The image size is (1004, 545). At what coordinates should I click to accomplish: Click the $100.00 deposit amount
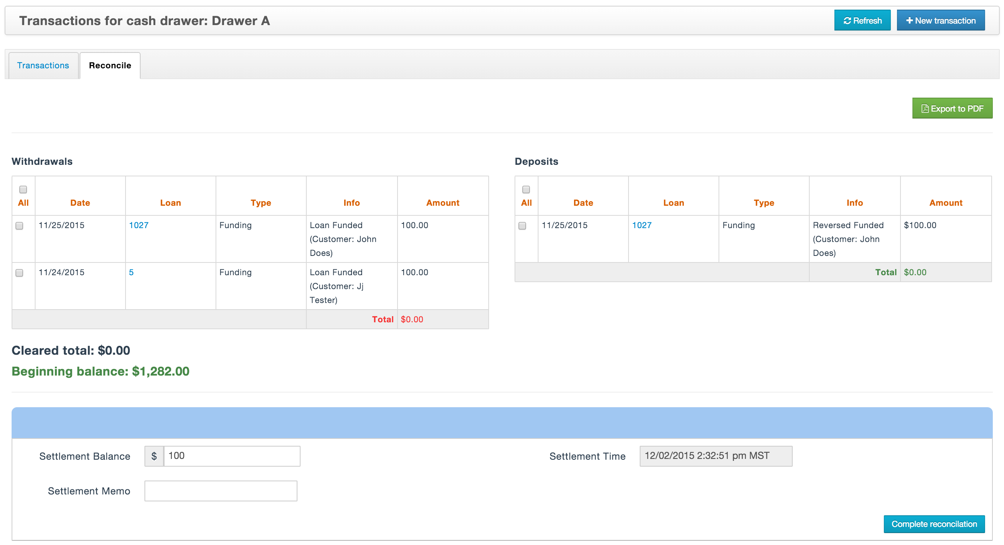pyautogui.click(x=920, y=225)
